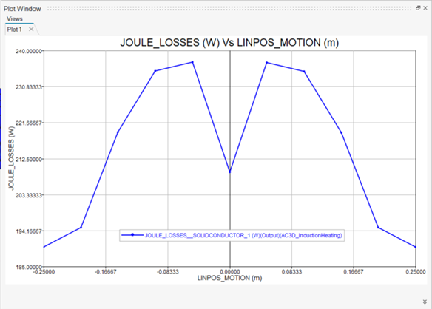This screenshot has width=432, height=309.
Task: Select the Plot 1 tab
Action: pyautogui.click(x=14, y=30)
